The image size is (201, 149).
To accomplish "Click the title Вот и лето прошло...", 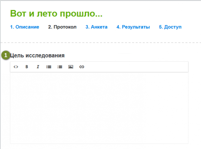I will pos(56,13).
